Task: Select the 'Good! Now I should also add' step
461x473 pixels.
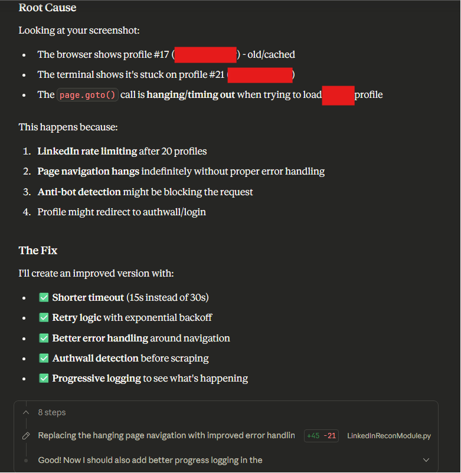Action: point(150,460)
